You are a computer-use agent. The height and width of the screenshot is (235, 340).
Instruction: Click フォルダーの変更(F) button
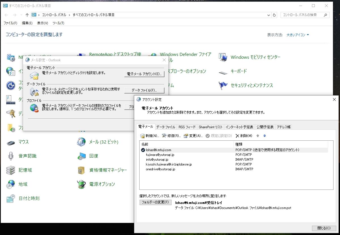[155, 202]
